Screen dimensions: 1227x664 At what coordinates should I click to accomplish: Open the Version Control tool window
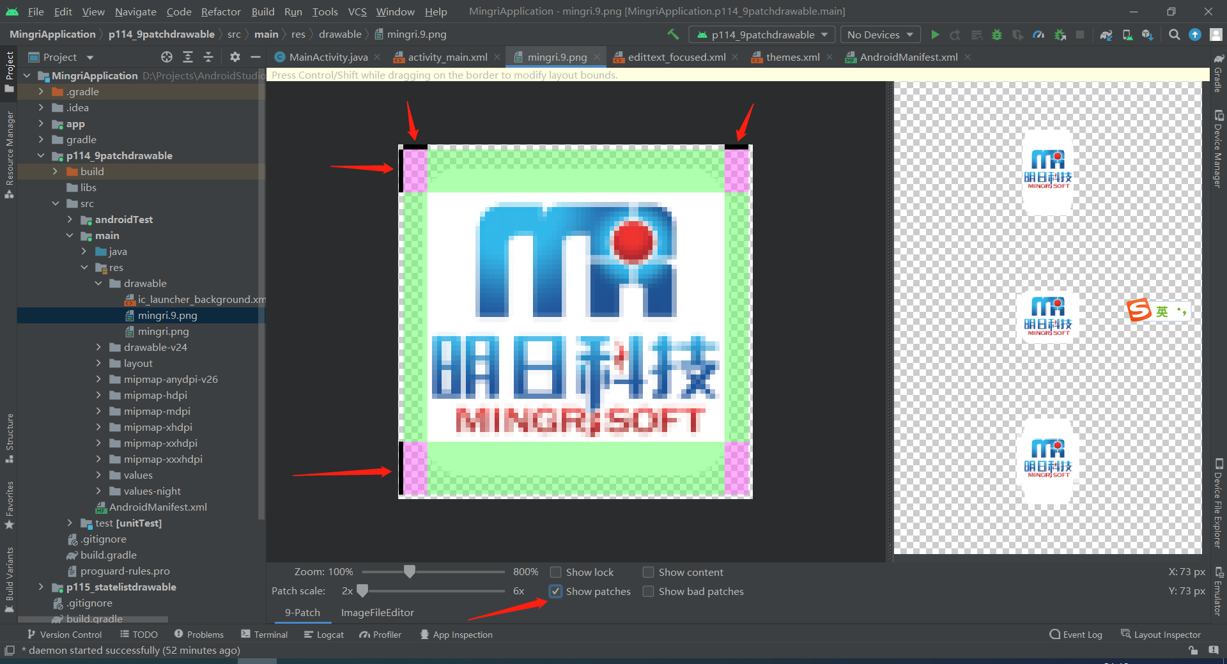(x=65, y=635)
